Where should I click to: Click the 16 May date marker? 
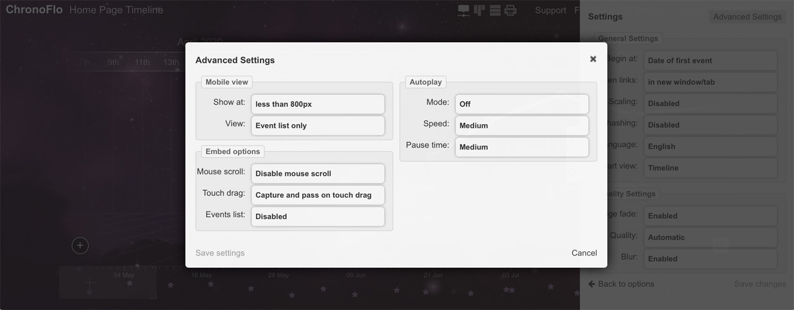tap(202, 275)
